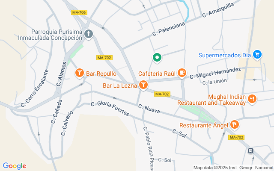Screen dimensions: 274x171
Task: Select the Cafetería Raúl place label
Action: point(157,74)
